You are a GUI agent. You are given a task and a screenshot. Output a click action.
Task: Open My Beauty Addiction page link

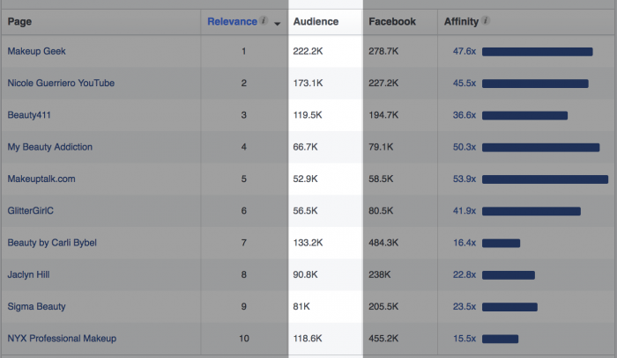(x=49, y=147)
